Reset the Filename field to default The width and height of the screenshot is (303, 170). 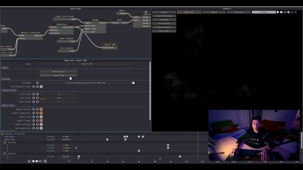[x=37, y=83]
